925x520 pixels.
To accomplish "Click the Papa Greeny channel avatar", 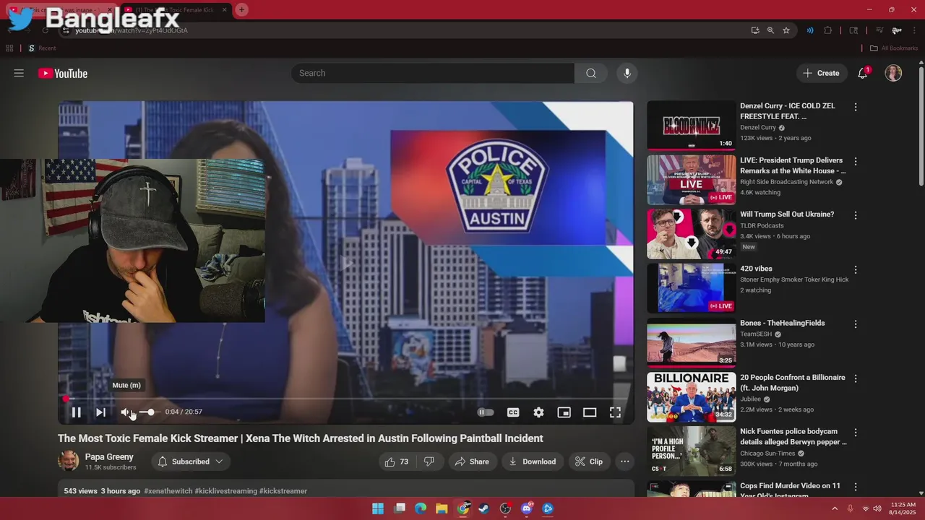I will pos(69,461).
